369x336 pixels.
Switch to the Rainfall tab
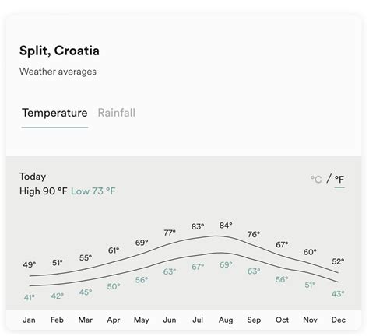[117, 113]
